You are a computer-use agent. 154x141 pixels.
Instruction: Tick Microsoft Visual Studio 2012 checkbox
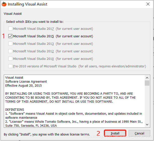click(x=10, y=51)
